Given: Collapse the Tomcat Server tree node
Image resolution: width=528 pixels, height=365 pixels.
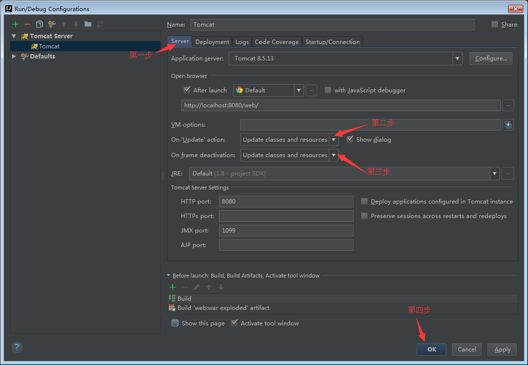Looking at the screenshot, I should [x=14, y=36].
